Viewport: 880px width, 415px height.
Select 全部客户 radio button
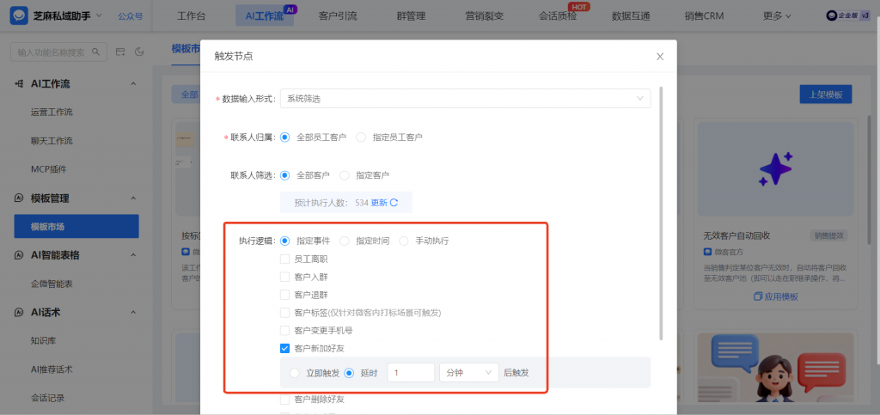[x=285, y=175]
